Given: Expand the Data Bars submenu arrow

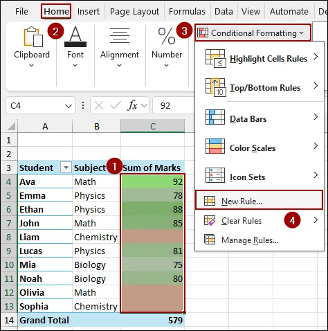Looking at the screenshot, I should coord(316,117).
